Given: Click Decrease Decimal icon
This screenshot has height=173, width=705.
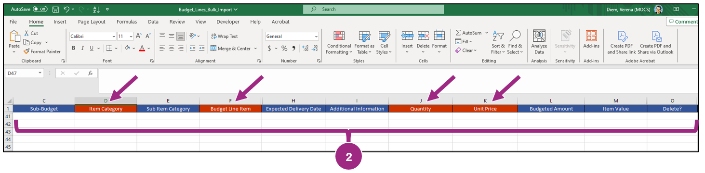Looking at the screenshot, I should click(x=315, y=48).
